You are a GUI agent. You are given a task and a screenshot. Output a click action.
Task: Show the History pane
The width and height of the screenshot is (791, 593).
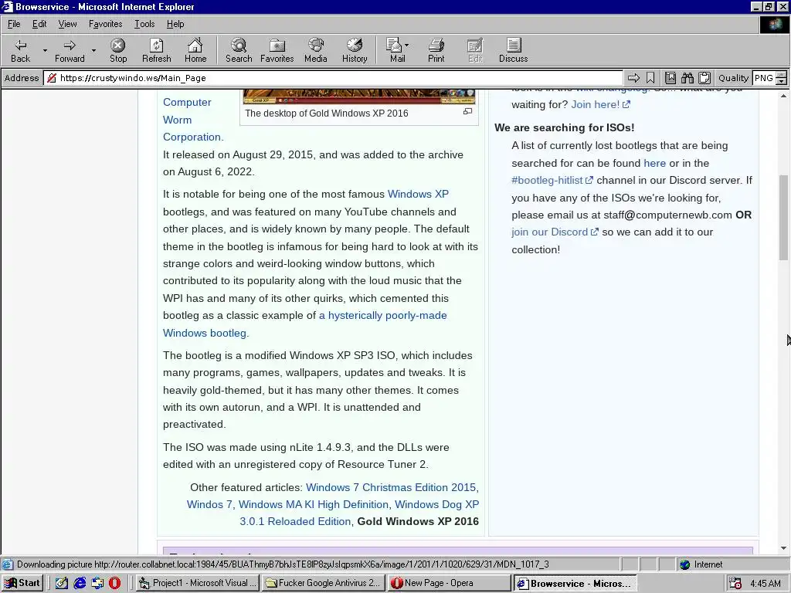pyautogui.click(x=355, y=50)
